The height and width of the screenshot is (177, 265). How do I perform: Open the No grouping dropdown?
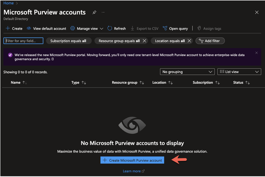[x=187, y=72]
